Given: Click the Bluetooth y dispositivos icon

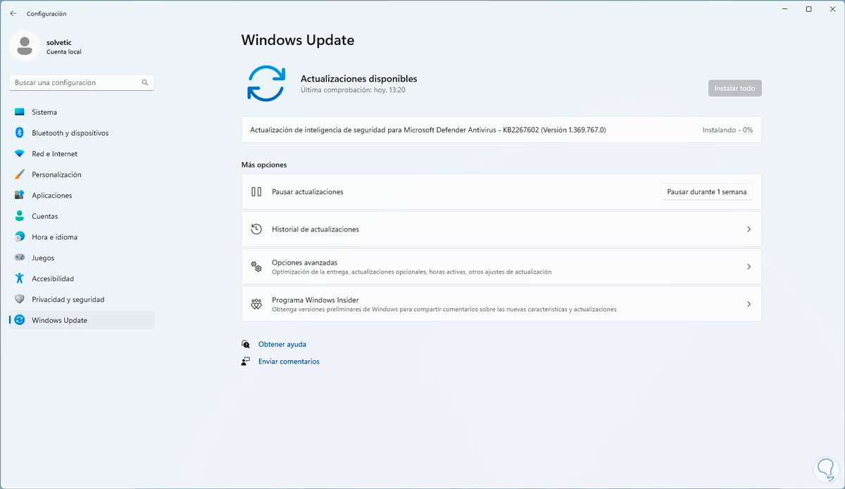Looking at the screenshot, I should [x=19, y=133].
